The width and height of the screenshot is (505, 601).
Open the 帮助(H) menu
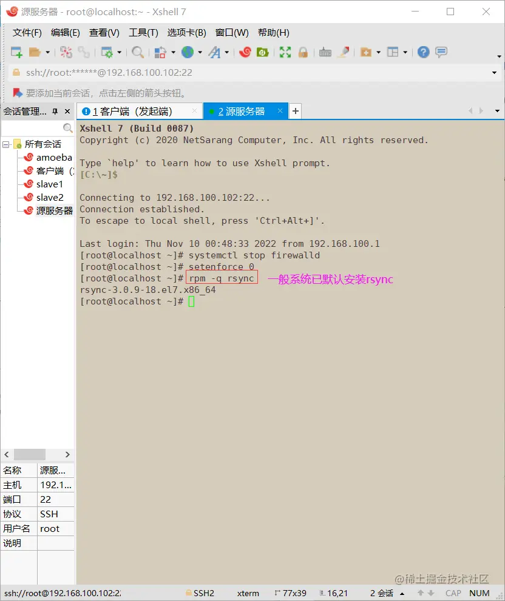pos(274,33)
